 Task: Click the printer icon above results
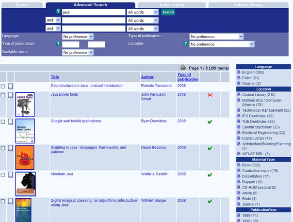click(183, 67)
